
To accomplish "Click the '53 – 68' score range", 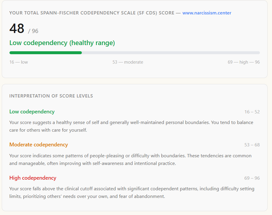I will click(252, 145).
